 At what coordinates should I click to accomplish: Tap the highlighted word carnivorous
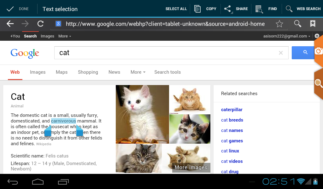pos(63,121)
